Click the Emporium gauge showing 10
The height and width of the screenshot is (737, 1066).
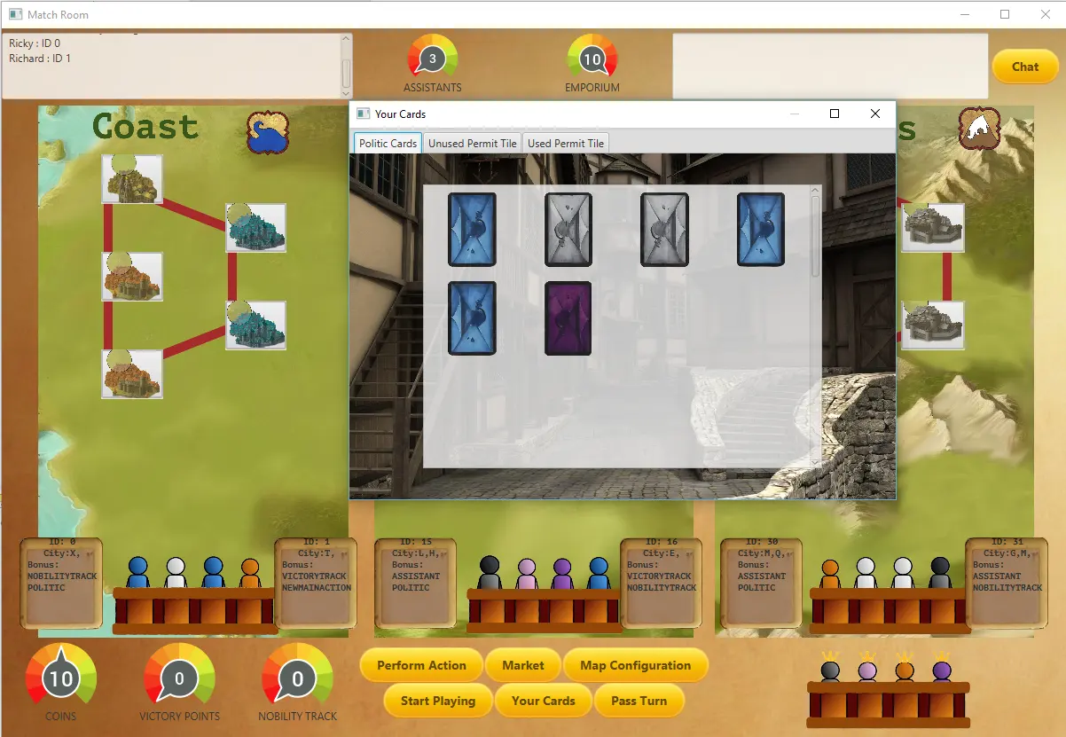(592, 60)
